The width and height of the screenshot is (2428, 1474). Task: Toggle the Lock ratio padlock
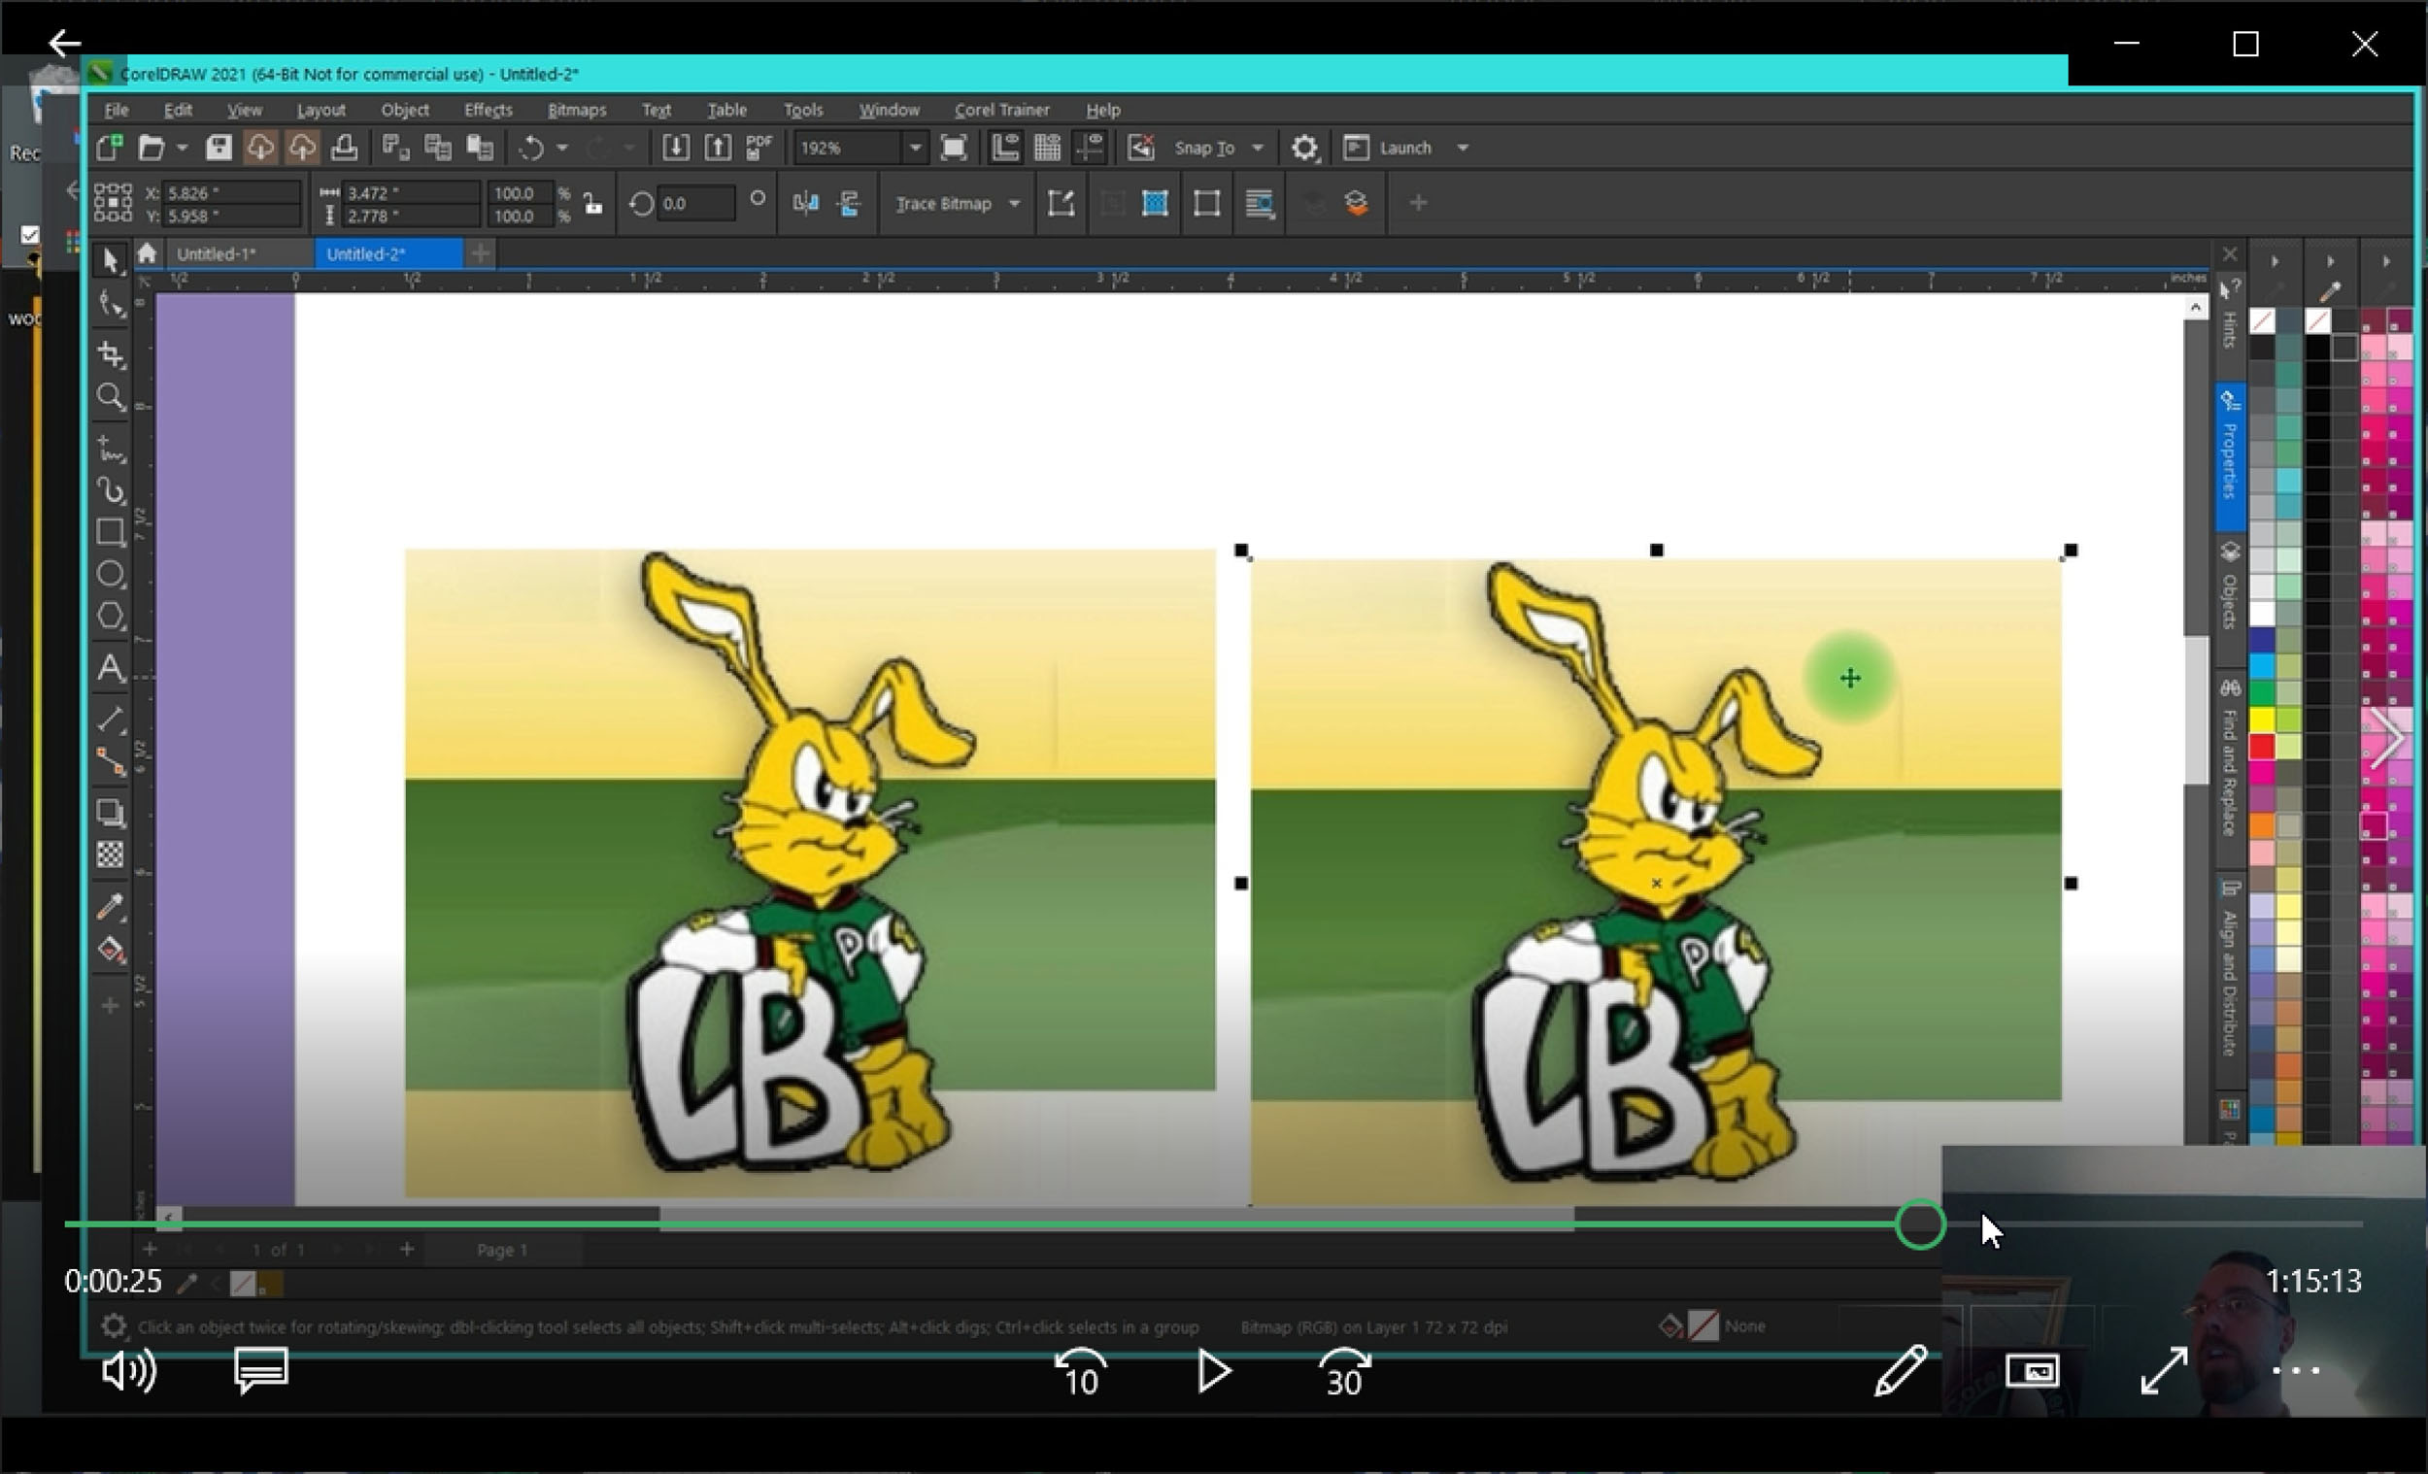(x=592, y=204)
